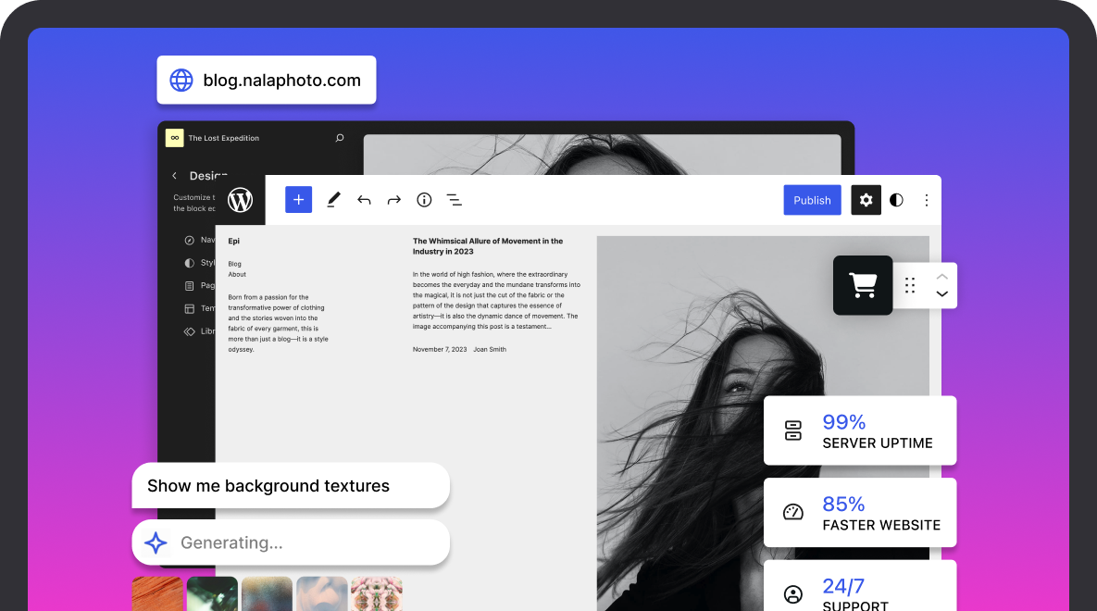Go back using the Design chevron
This screenshot has width=1097, height=611.
click(174, 176)
